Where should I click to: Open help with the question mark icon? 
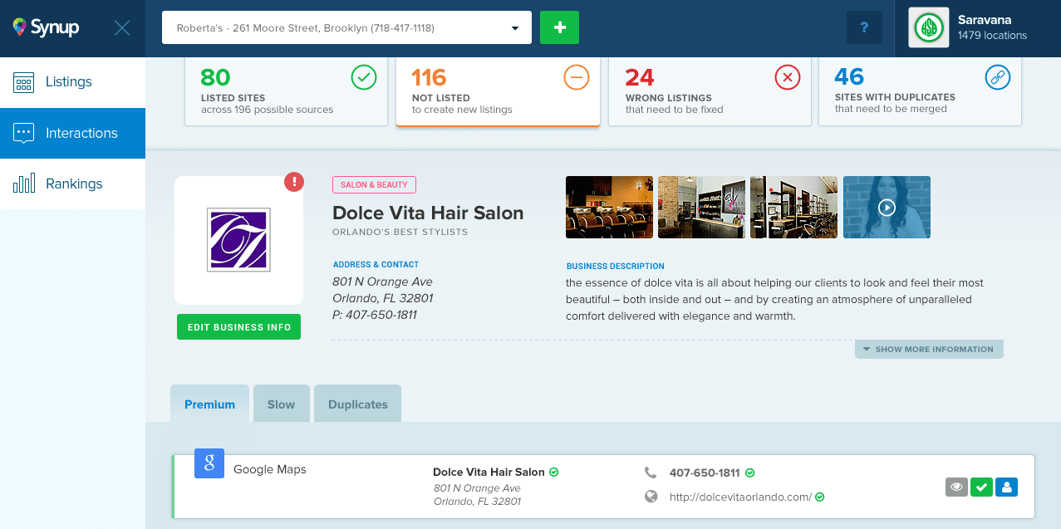[x=864, y=27]
